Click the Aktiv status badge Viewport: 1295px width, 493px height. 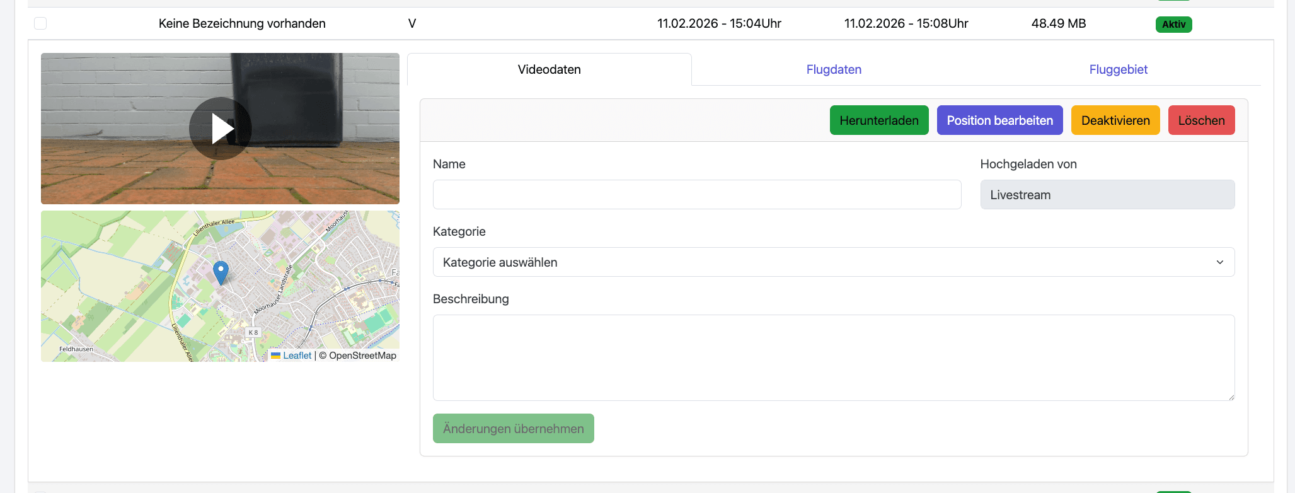click(x=1173, y=25)
